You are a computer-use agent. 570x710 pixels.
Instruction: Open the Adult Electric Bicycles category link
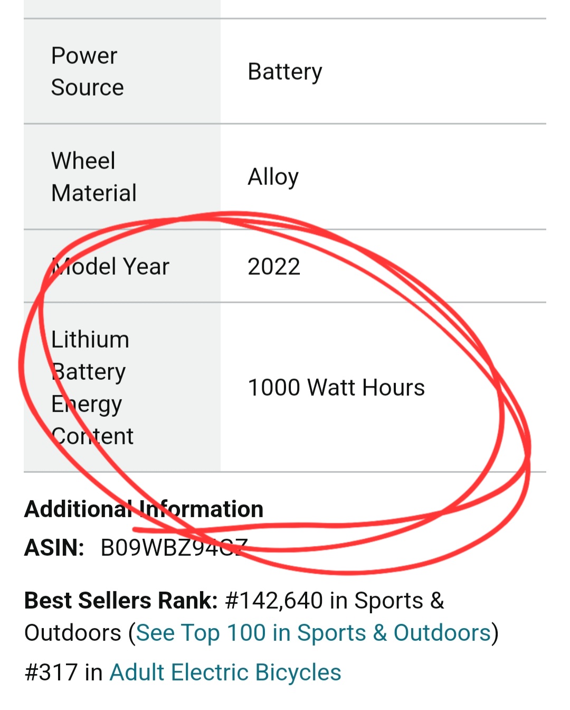point(225,672)
